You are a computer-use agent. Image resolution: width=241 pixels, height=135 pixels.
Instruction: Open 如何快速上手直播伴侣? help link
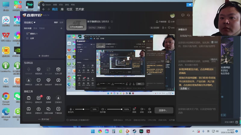click(78, 120)
